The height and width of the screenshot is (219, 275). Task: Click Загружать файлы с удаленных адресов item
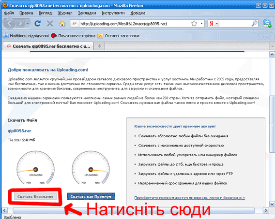(x=185, y=174)
